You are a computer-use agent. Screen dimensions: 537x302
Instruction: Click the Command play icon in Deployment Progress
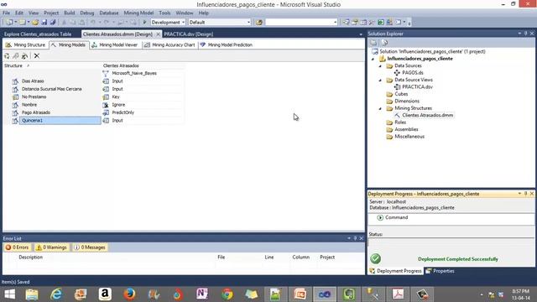[x=380, y=218]
